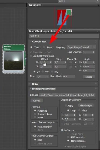Click the U Tiling value field
The width and height of the screenshot is (100, 150).
(59, 62)
